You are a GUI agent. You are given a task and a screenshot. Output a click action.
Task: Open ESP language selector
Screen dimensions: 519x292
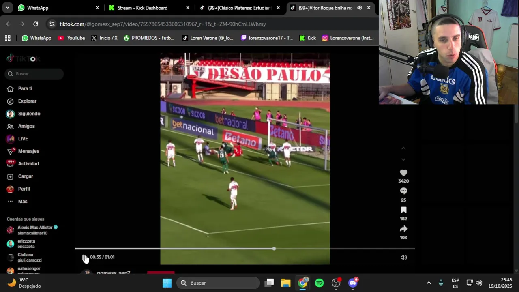click(455, 283)
